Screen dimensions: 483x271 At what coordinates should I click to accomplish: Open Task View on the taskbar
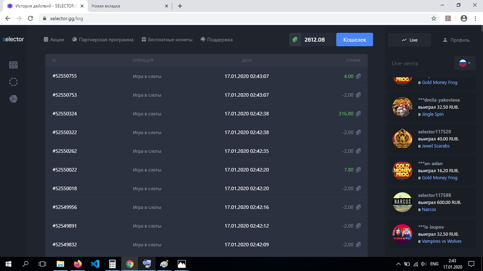43,264
